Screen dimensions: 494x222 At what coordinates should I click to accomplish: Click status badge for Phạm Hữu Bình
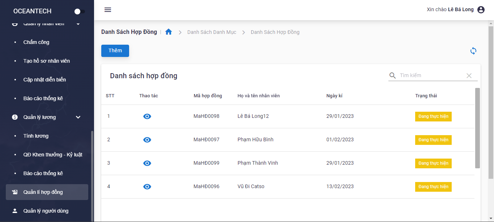[x=433, y=140]
